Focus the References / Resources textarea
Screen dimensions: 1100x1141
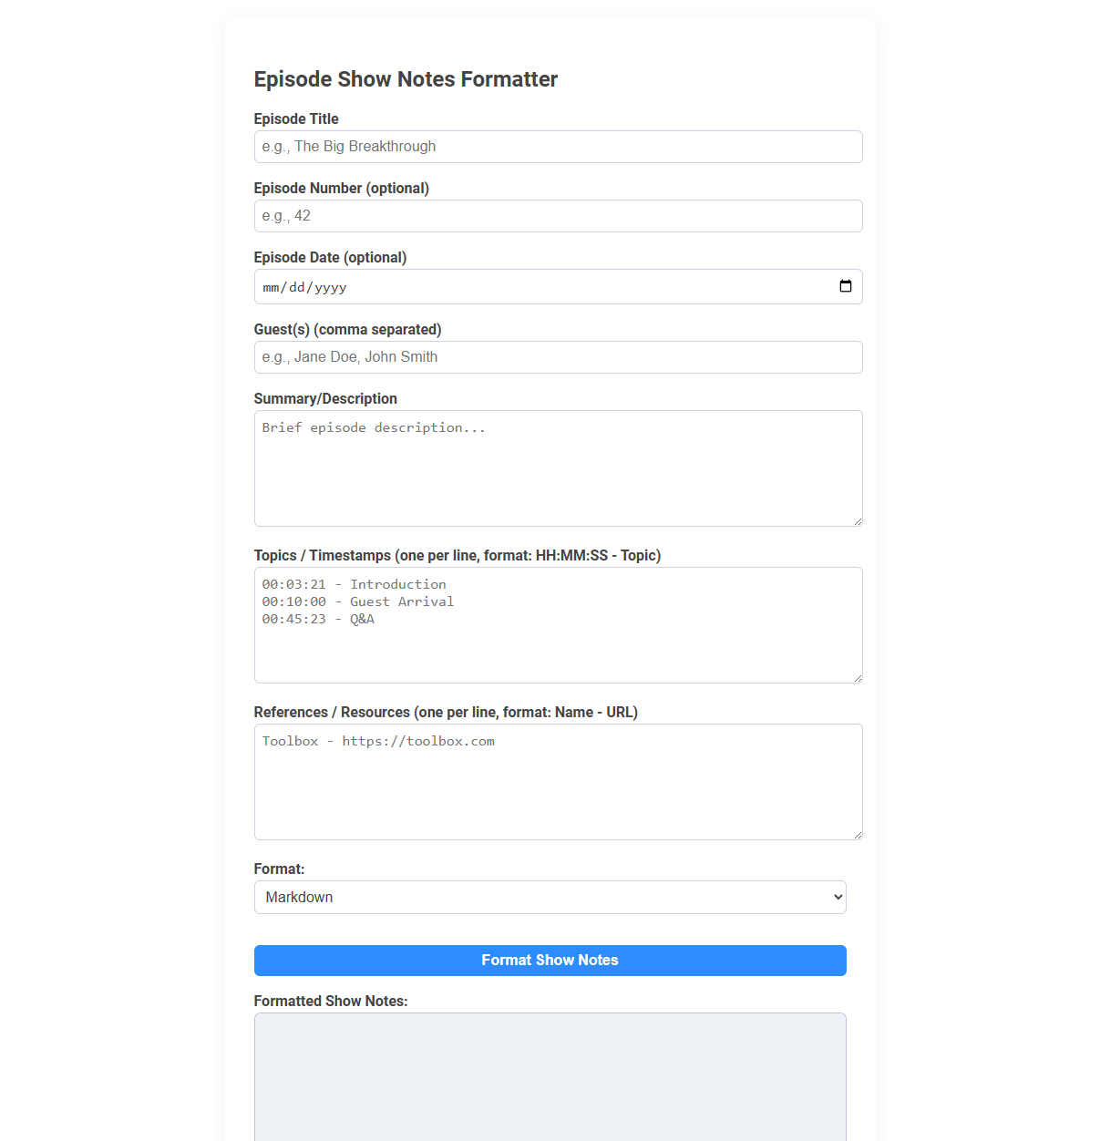point(558,781)
